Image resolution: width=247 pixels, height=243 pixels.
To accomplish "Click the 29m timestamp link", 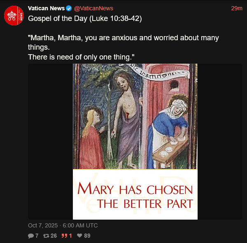I will (236, 9).
